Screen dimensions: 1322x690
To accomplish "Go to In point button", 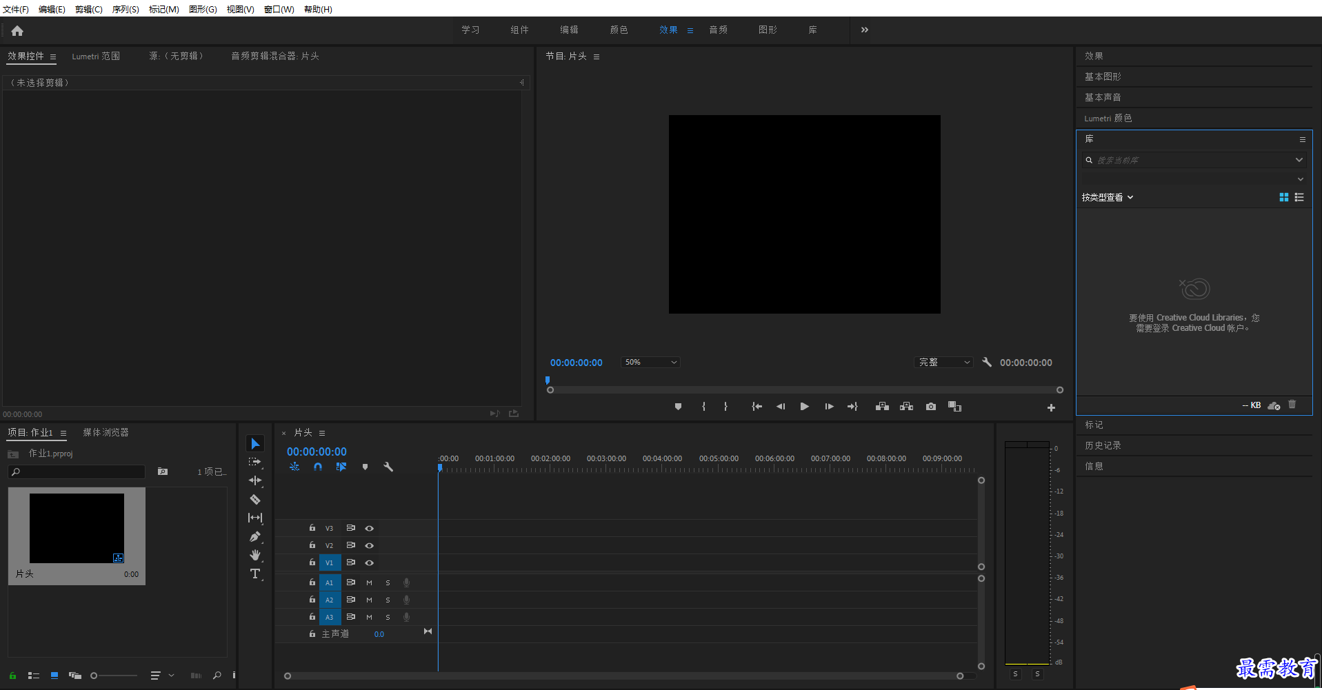I will click(757, 407).
